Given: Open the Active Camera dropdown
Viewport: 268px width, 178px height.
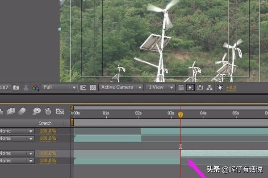Looking at the screenshot, I should click(x=121, y=87).
